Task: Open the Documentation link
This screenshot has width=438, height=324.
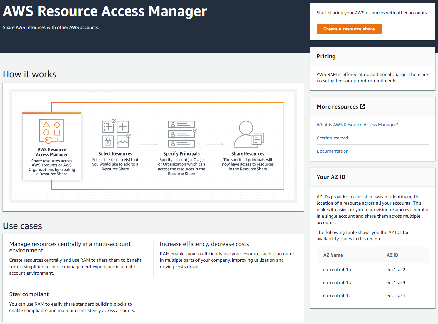Action: coord(332,151)
